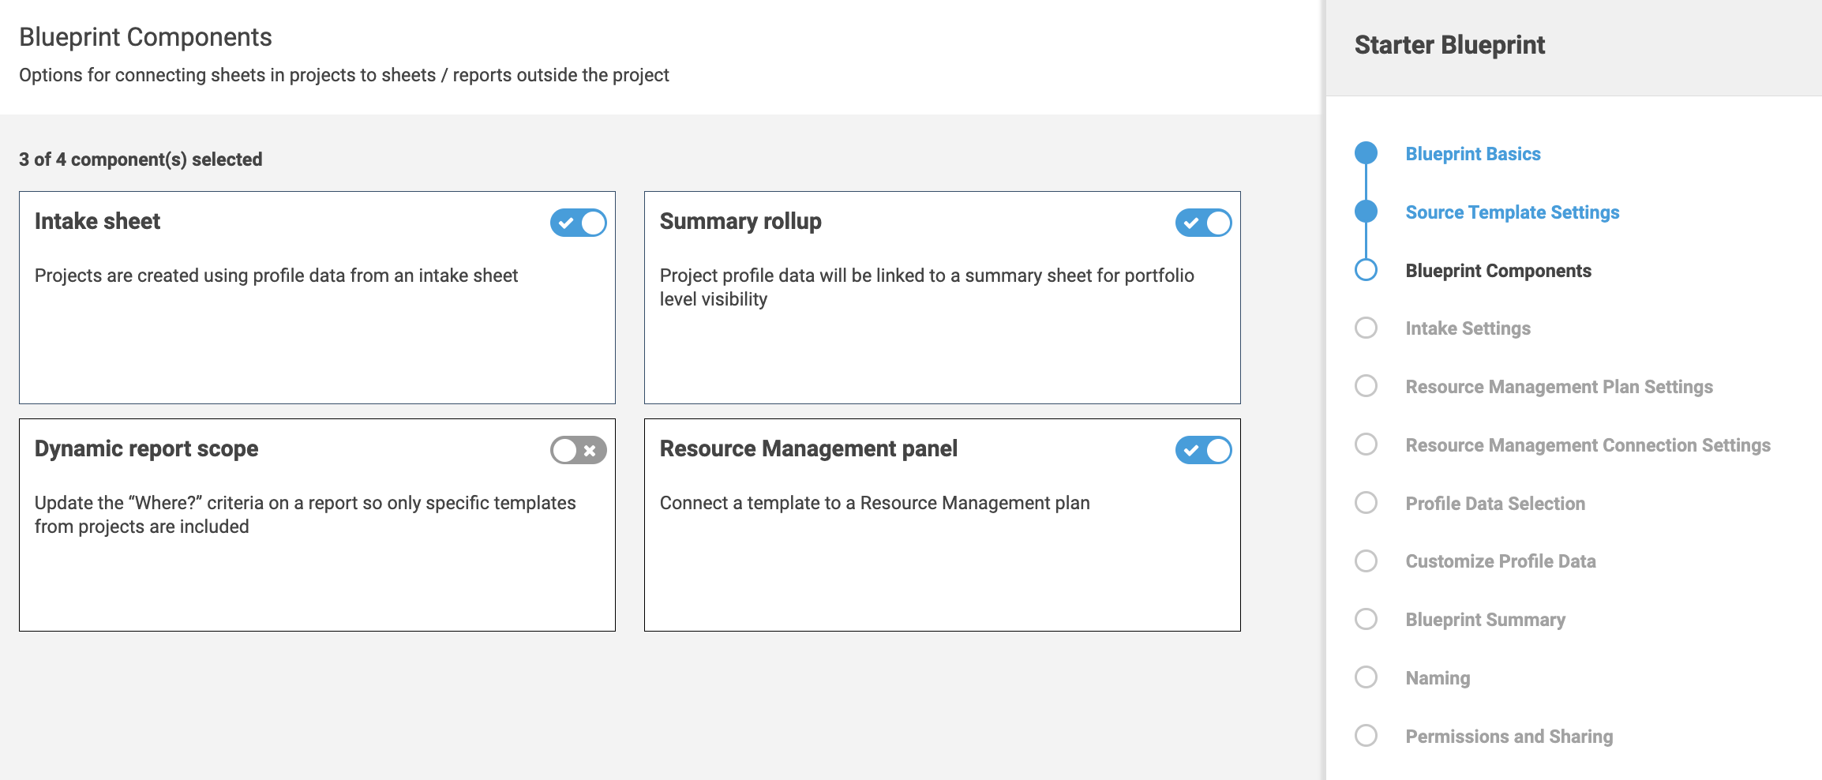Open Source Template Settings step

pyautogui.click(x=1512, y=212)
